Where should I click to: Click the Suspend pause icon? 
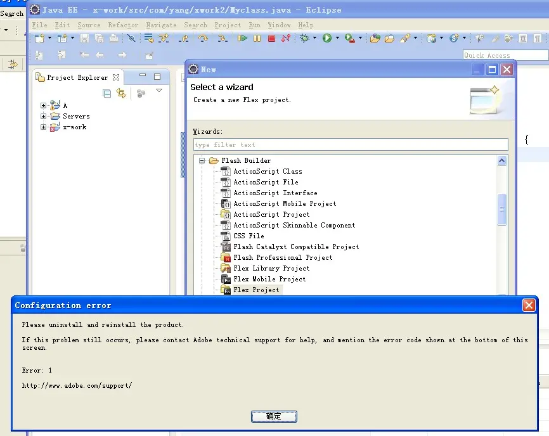(257, 38)
